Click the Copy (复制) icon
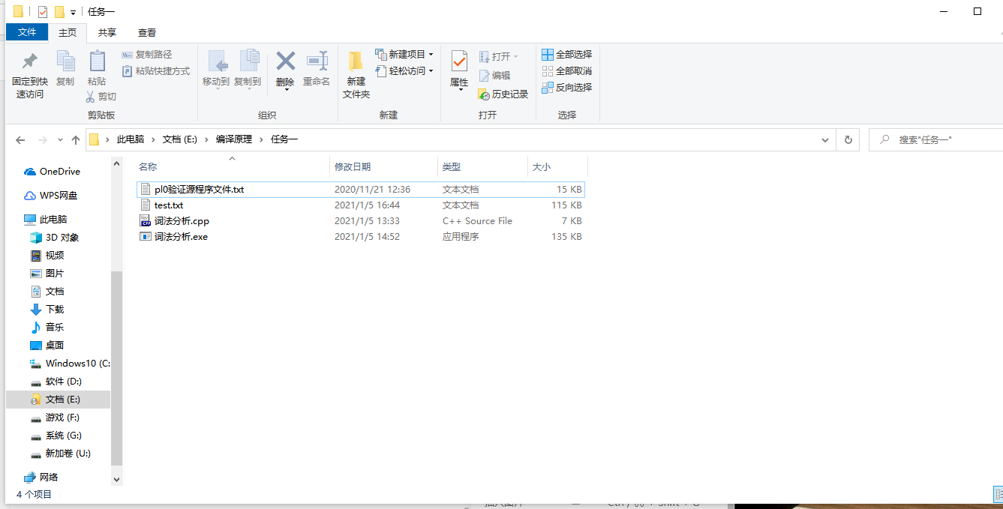 pyautogui.click(x=65, y=71)
